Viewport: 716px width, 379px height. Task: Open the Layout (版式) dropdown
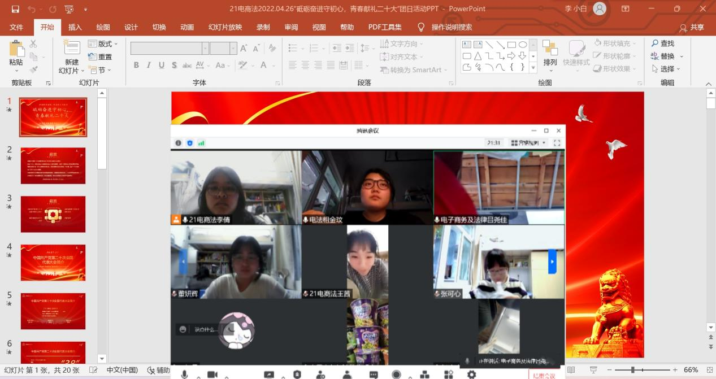pos(103,43)
